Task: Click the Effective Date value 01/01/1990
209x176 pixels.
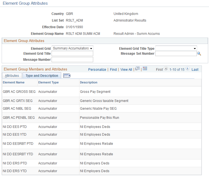Action: [74, 27]
